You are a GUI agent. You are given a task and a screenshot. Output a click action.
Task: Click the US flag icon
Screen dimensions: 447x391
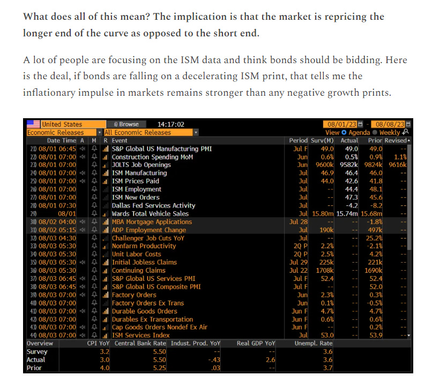coord(33,124)
